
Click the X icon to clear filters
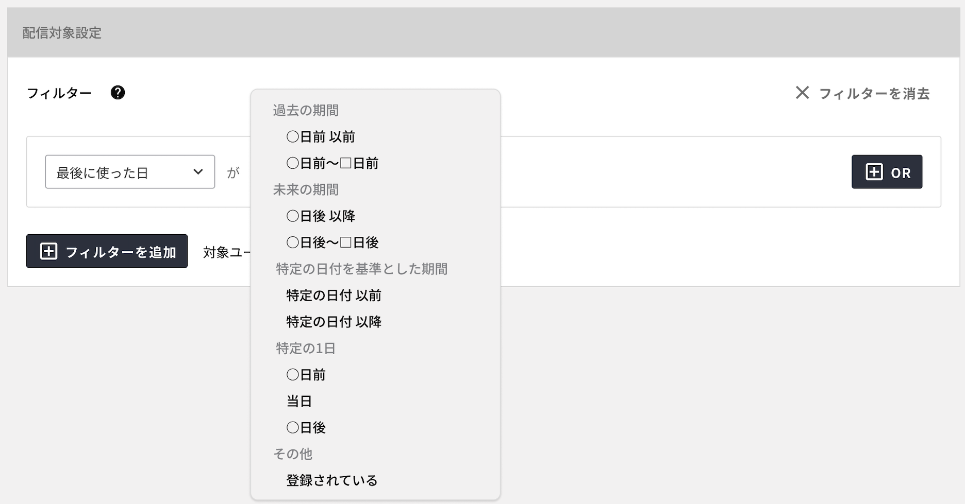coord(802,93)
